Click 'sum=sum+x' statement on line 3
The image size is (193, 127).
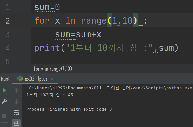(x=78, y=34)
